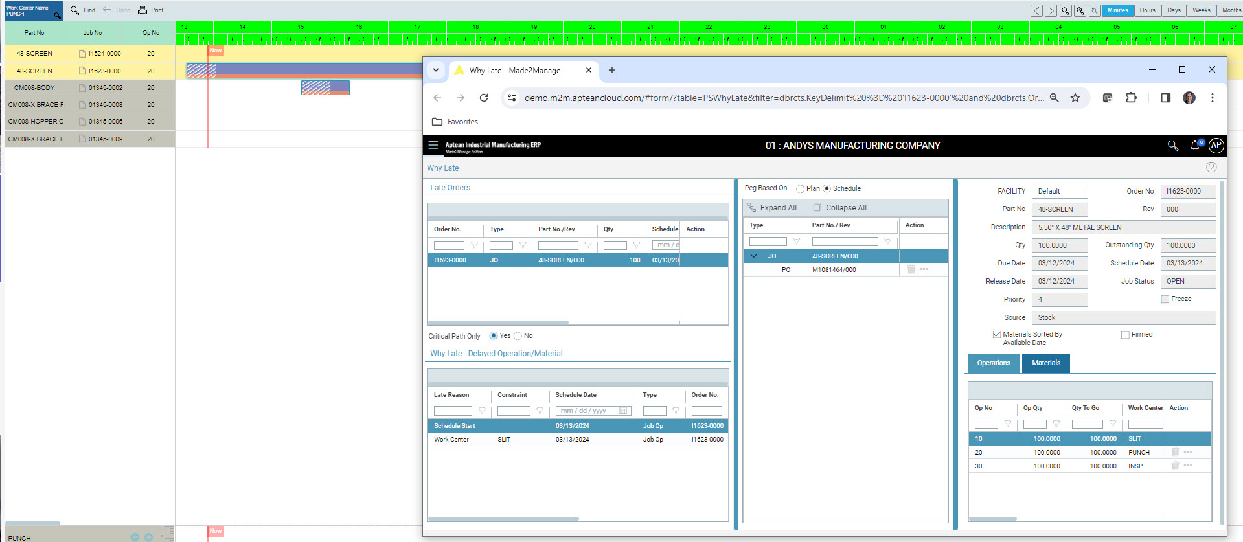Switch to the Operations tab
The height and width of the screenshot is (542, 1243).
(994, 363)
